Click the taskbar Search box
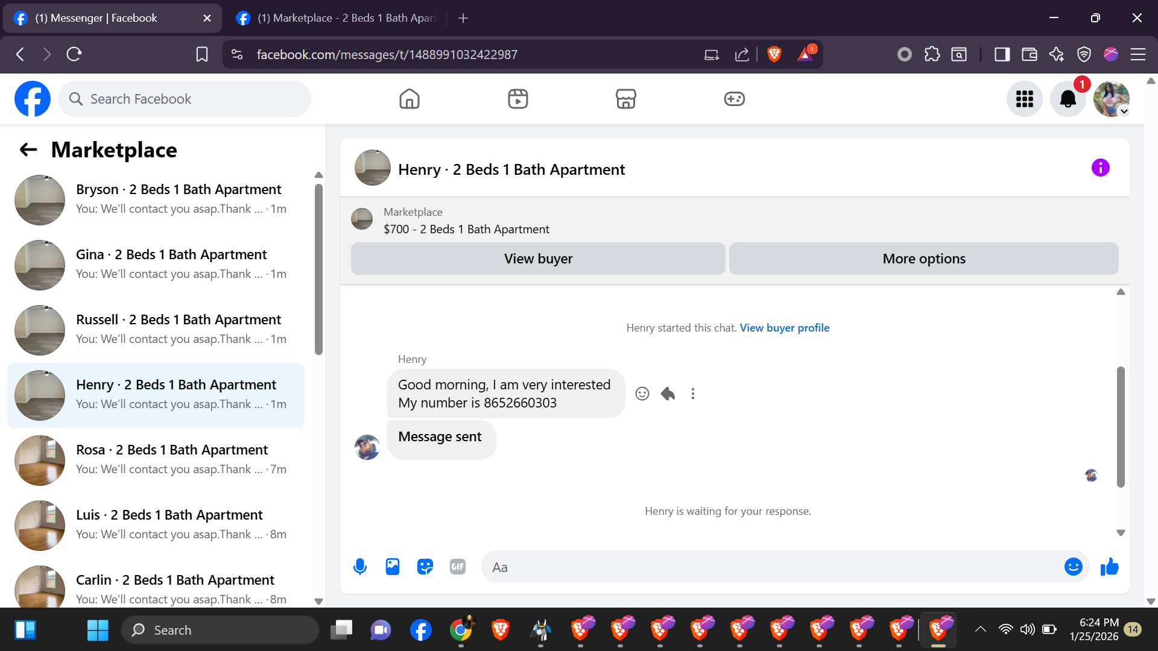Image resolution: width=1158 pixels, height=651 pixels. coord(220,630)
